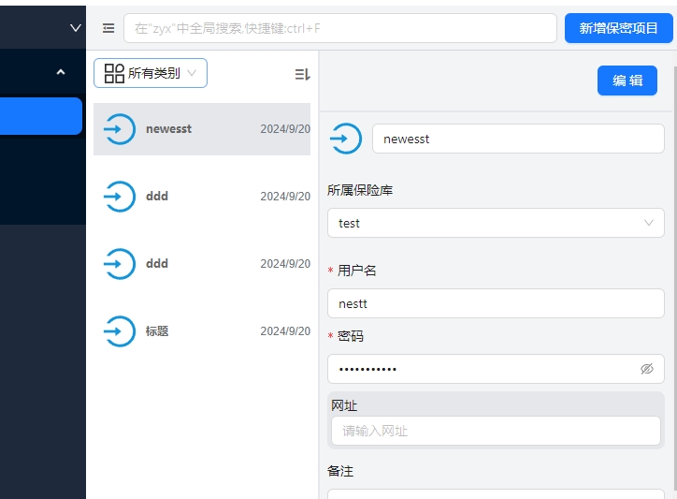The width and height of the screenshot is (677, 499).
Task: Click the title field containing newesst
Action: pyautogui.click(x=517, y=139)
